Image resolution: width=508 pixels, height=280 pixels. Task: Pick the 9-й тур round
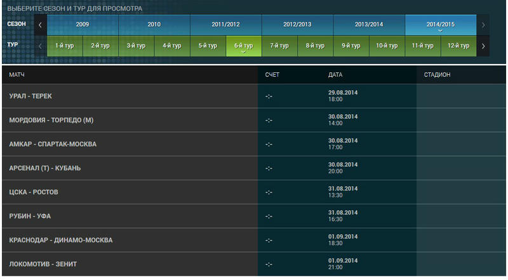351,46
